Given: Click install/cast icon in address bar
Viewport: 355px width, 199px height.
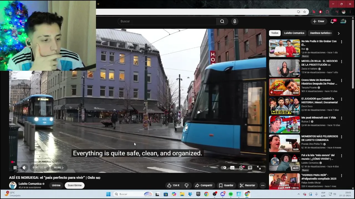Looking at the screenshot, I should point(298,12).
